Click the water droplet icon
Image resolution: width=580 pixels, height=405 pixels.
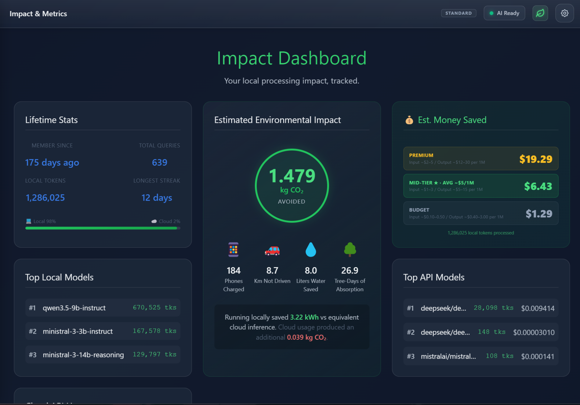click(311, 249)
